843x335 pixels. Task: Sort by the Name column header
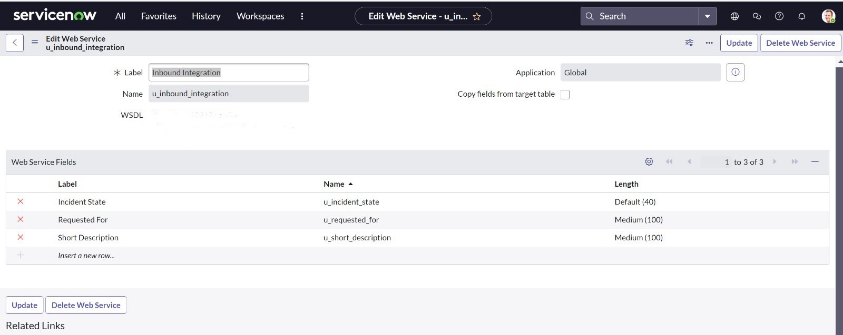click(334, 184)
